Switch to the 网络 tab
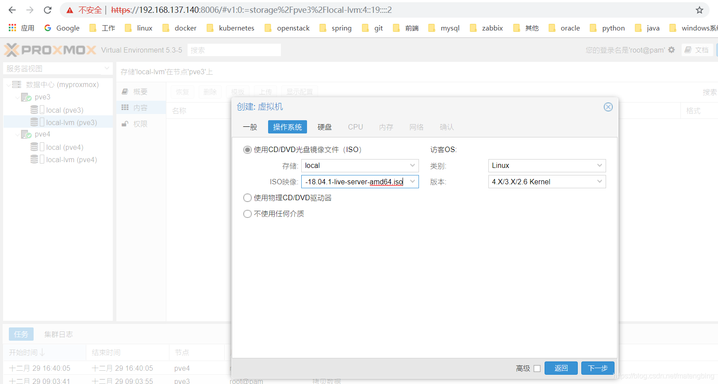 [x=416, y=127]
